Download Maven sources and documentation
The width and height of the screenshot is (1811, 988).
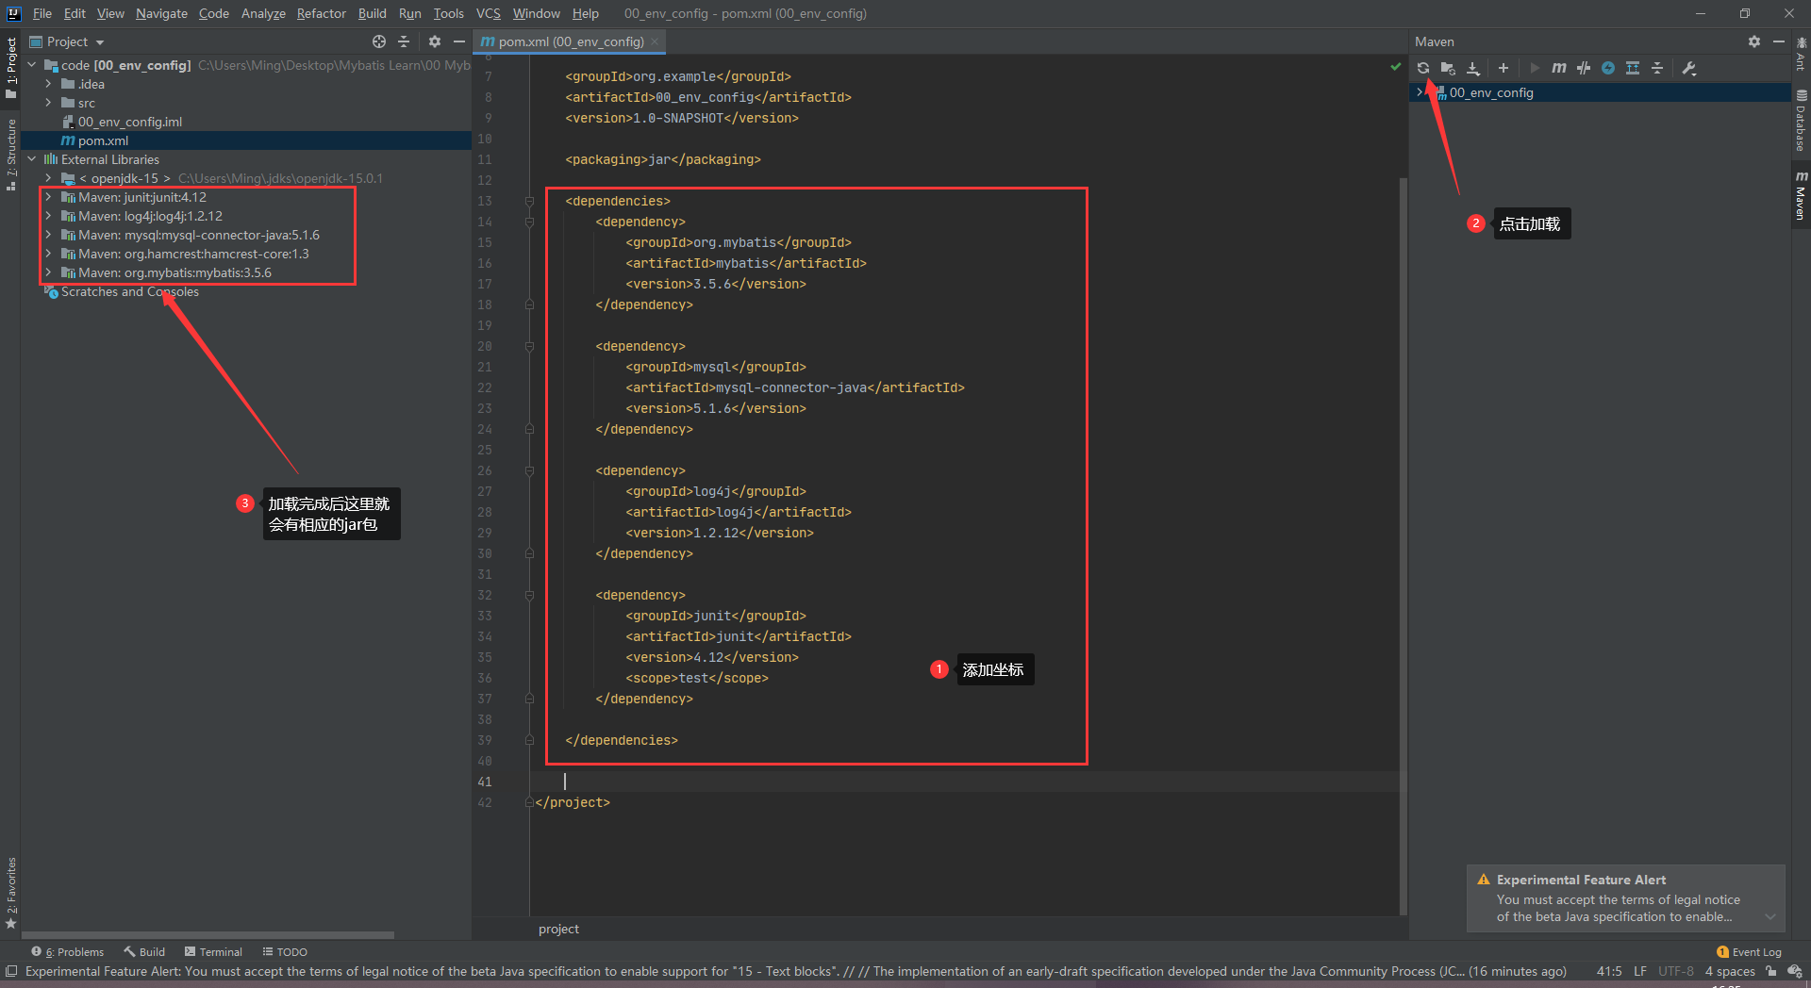[1473, 68]
